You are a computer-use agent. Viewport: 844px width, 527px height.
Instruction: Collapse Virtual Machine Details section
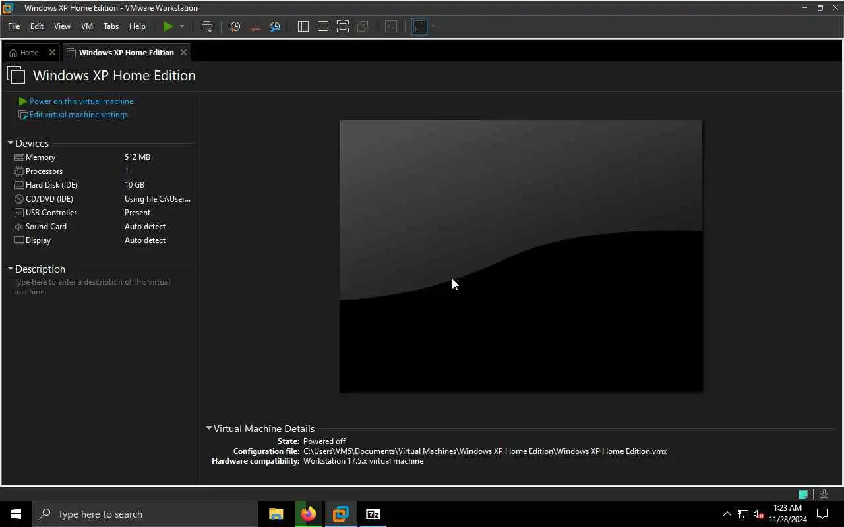209,428
